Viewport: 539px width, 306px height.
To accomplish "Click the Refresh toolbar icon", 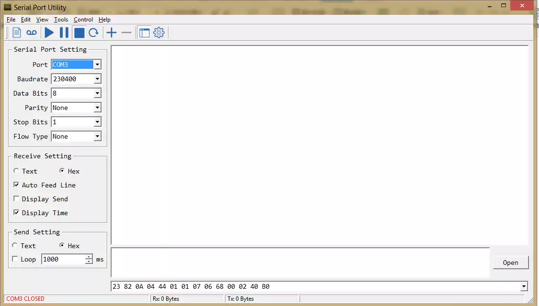I will pos(94,33).
